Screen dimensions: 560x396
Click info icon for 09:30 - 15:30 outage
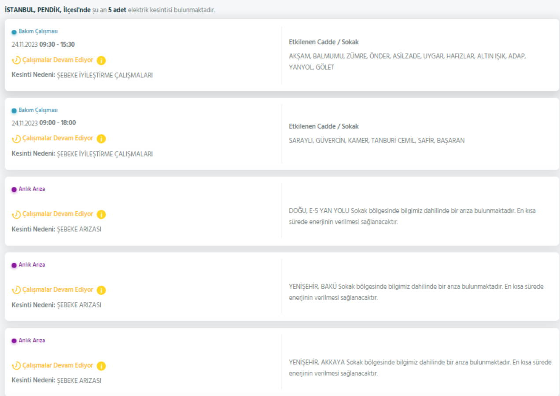pyautogui.click(x=101, y=60)
